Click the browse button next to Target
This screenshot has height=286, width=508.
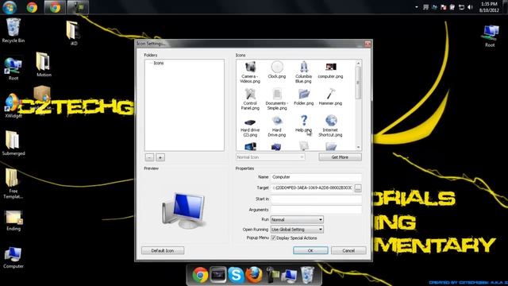[x=358, y=188]
